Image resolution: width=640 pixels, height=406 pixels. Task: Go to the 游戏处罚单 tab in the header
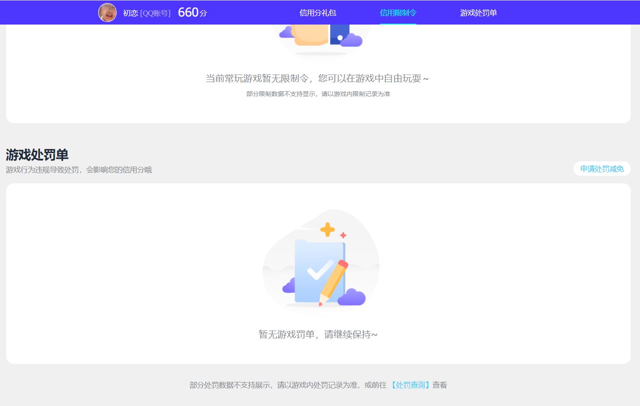478,13
